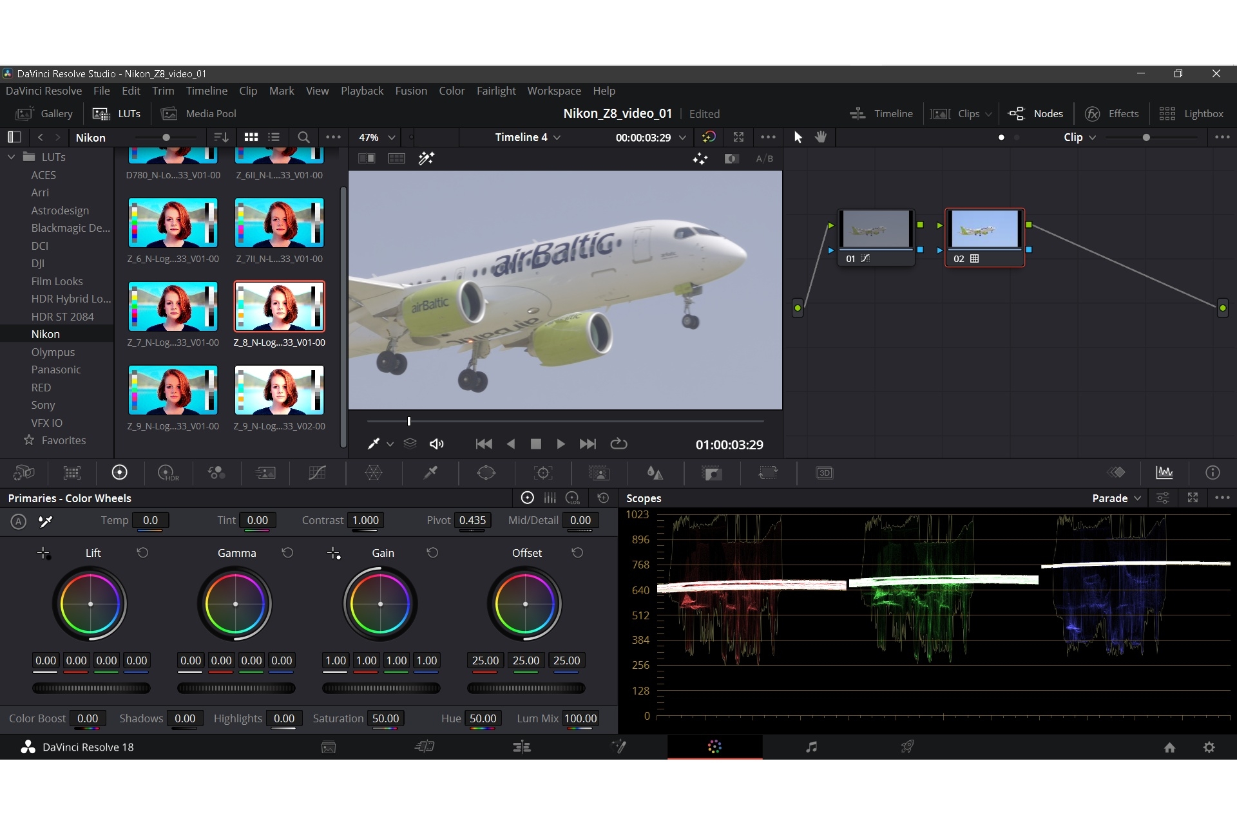Viewport: 1237px width, 824px height.
Task: Select node 02 in the node graph
Action: click(984, 237)
